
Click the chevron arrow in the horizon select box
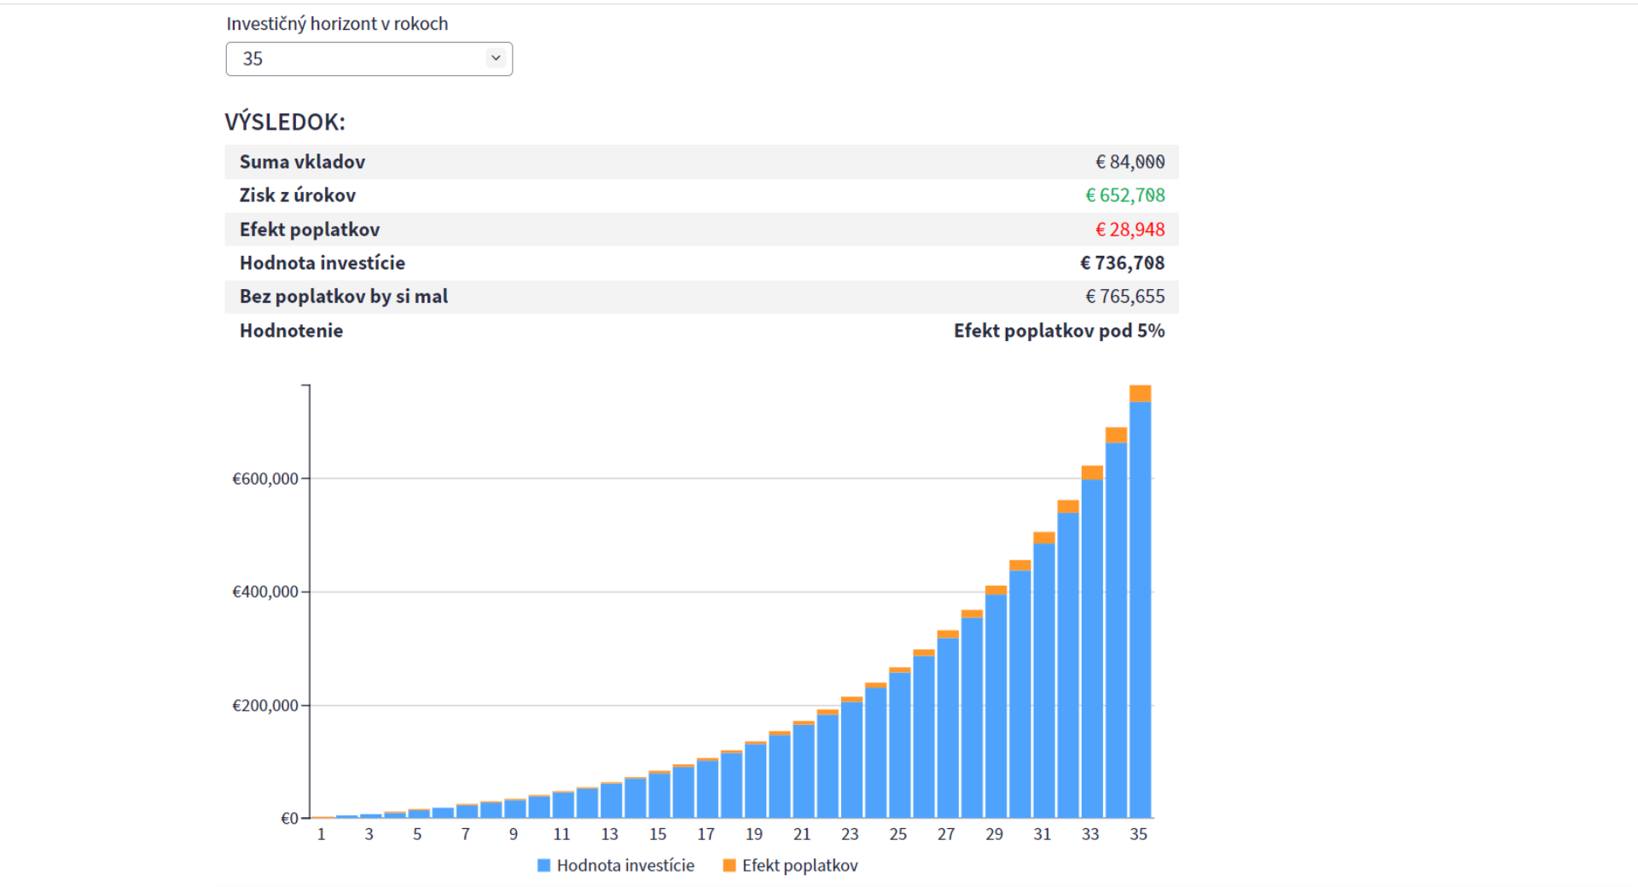coord(496,58)
